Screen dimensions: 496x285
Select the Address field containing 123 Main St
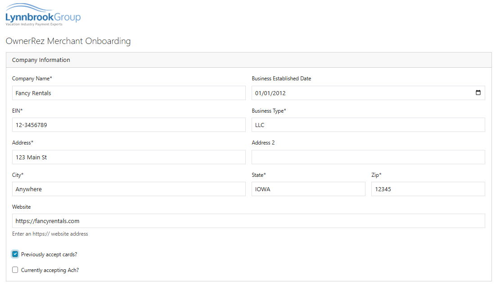click(x=129, y=157)
